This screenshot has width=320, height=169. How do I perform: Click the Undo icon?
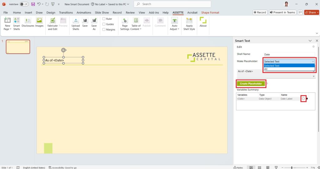pyautogui.click(x=39, y=4)
